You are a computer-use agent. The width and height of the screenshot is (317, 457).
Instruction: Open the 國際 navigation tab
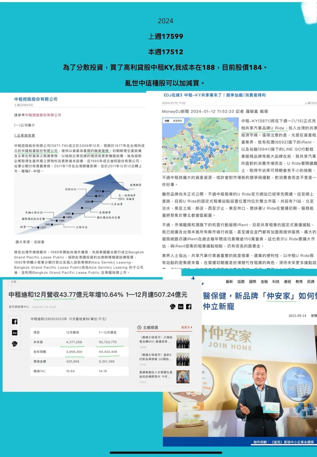click(252, 281)
